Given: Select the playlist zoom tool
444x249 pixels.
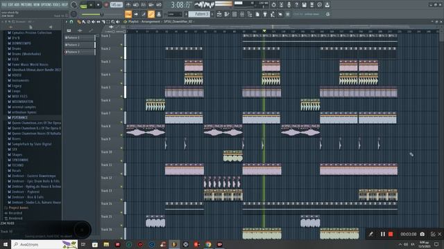Looking at the screenshot, I should 113,21.
